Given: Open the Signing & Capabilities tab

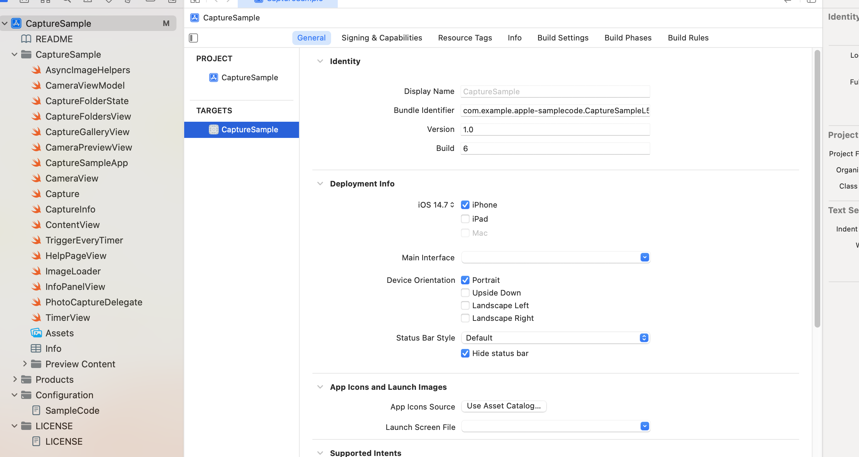Looking at the screenshot, I should pos(382,38).
